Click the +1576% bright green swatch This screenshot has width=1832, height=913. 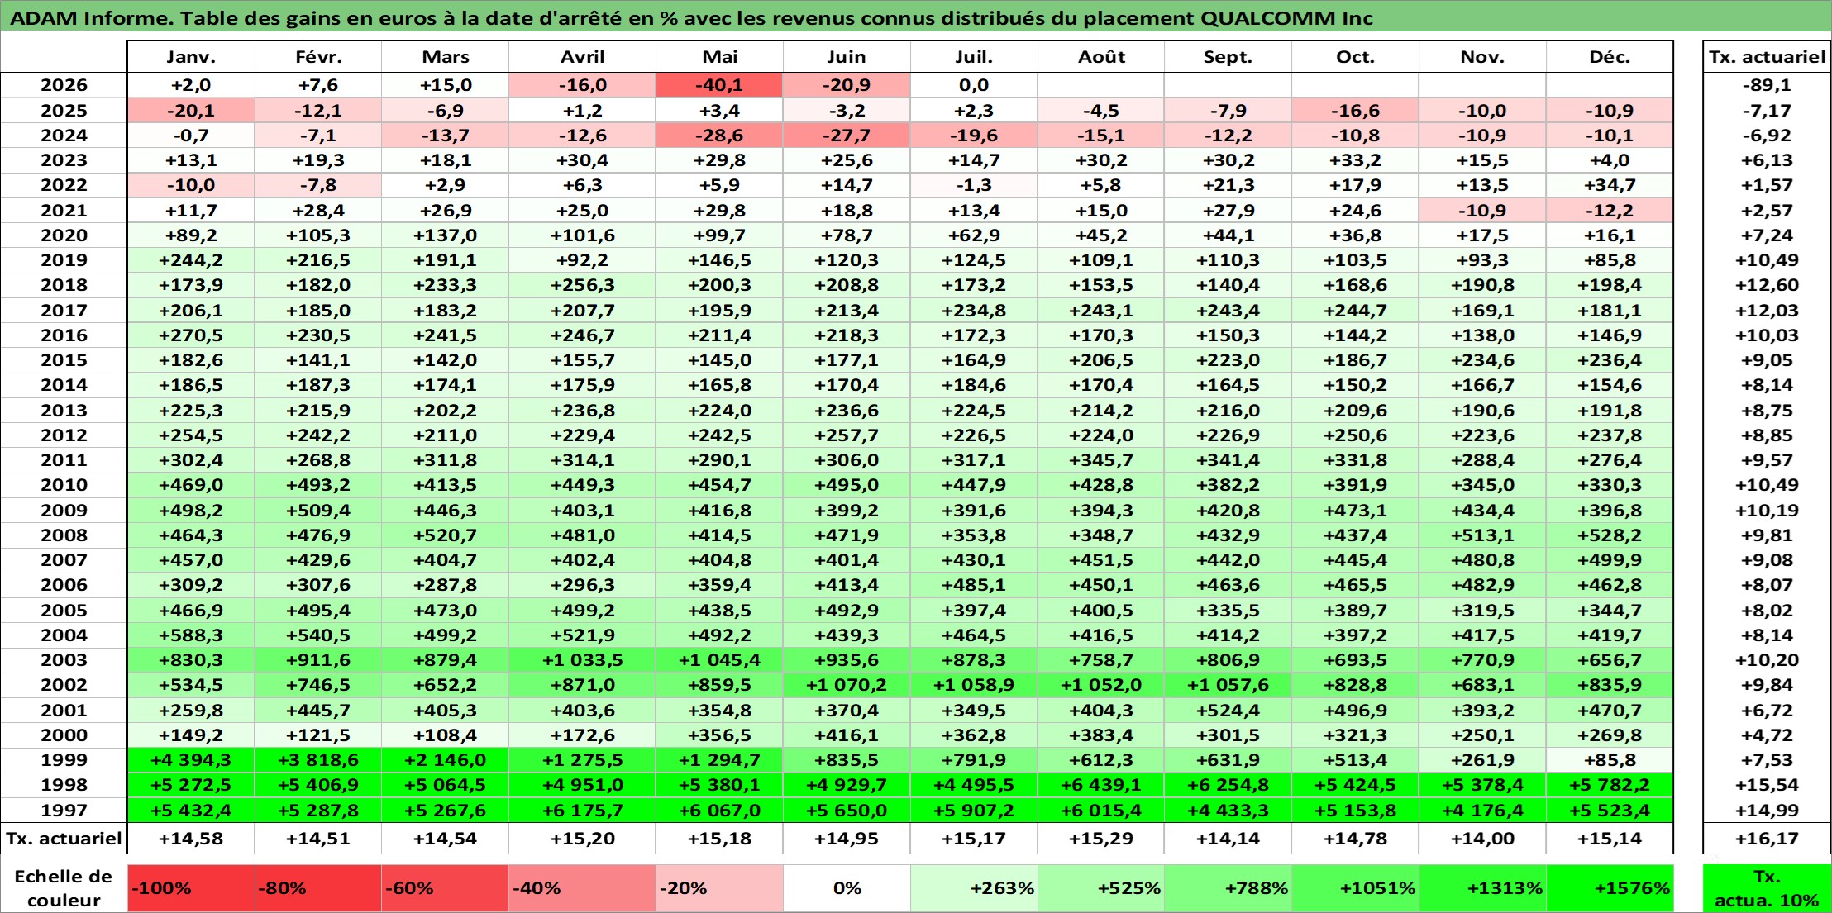[1610, 888]
